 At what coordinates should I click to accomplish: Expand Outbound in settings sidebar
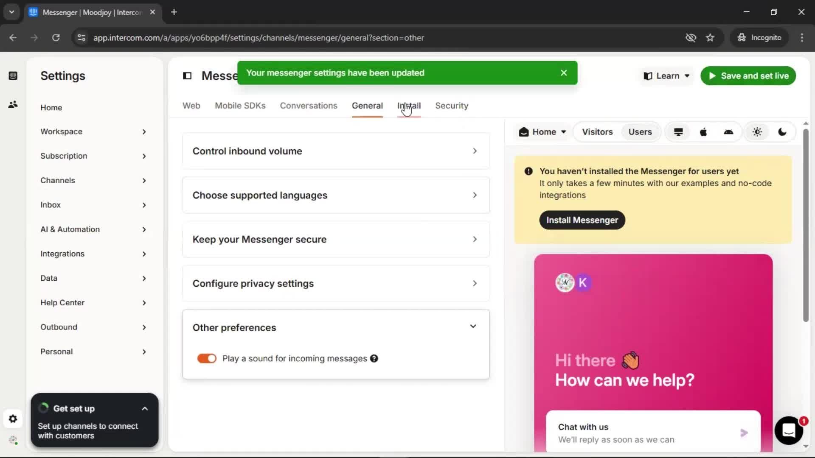pos(93,327)
